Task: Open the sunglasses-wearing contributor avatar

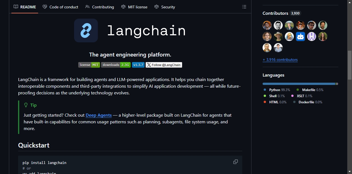Action: click(312, 25)
